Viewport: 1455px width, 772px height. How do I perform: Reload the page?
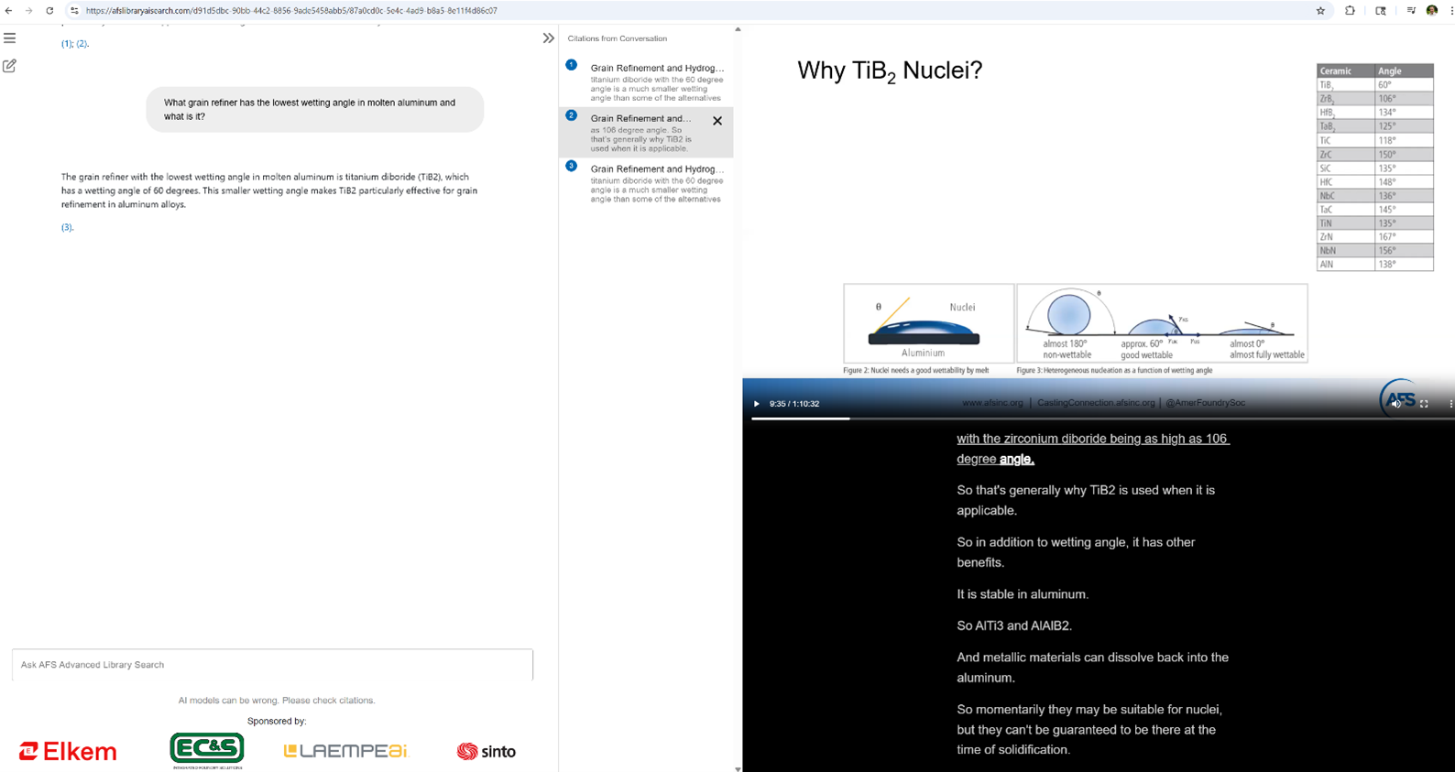tap(49, 11)
